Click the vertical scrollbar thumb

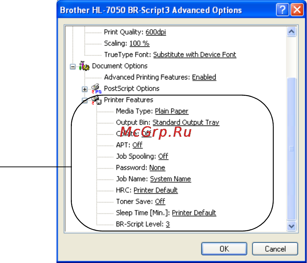point(291,149)
